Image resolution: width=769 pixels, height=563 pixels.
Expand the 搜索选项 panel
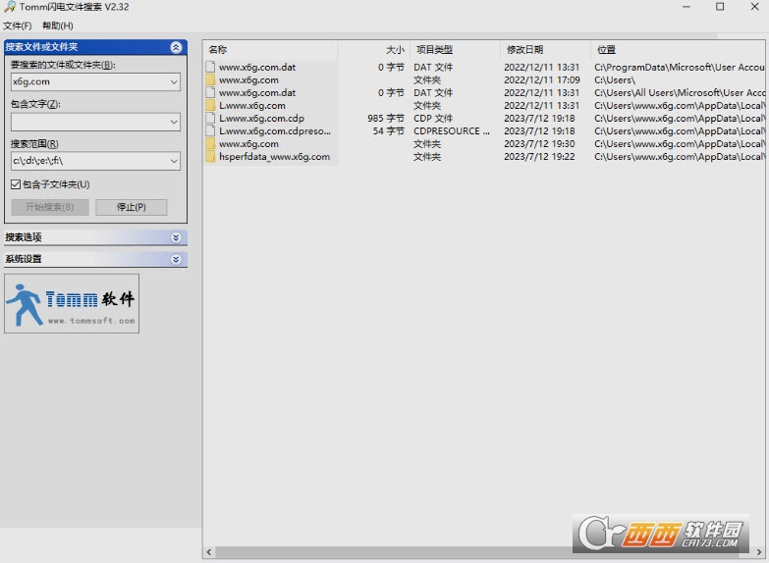(x=176, y=237)
